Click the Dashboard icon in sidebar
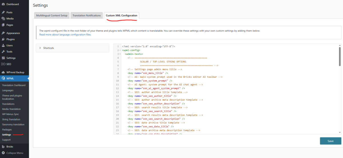 [3, 4]
